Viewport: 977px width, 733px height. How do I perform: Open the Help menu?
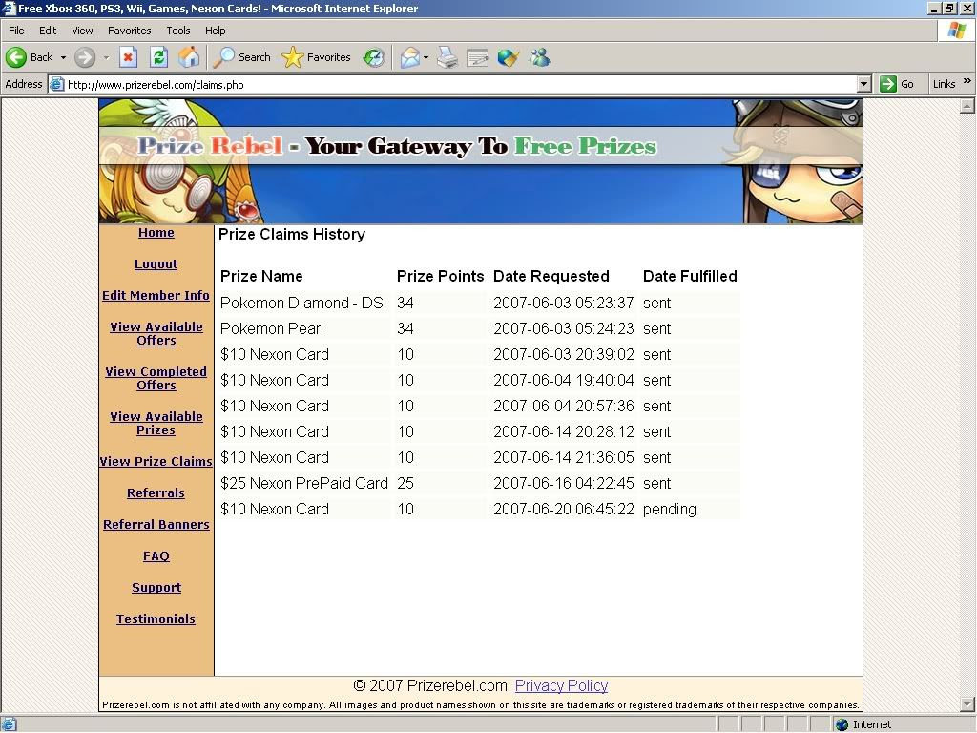pyautogui.click(x=215, y=31)
